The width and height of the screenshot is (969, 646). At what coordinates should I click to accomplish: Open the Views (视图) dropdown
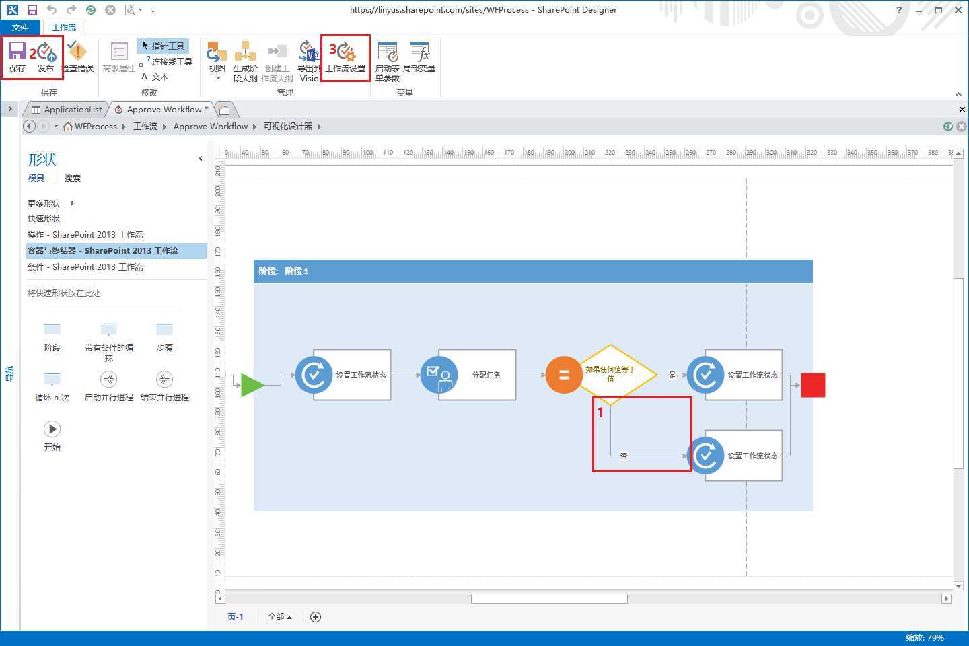coord(217,61)
